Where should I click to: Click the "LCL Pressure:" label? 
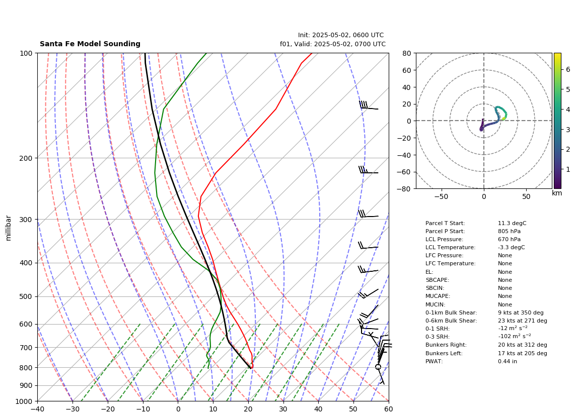(x=444, y=239)
